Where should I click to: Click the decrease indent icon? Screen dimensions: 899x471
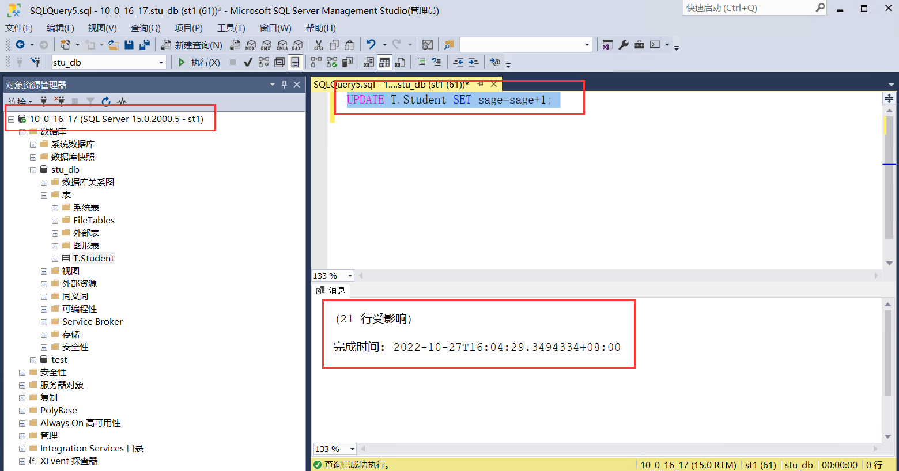pyautogui.click(x=458, y=62)
